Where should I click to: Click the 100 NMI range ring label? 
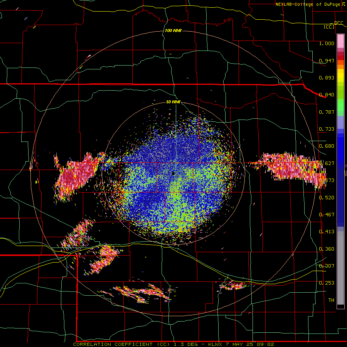click(x=173, y=30)
